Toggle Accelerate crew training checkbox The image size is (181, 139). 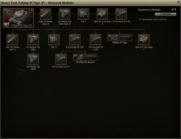tap(140, 19)
